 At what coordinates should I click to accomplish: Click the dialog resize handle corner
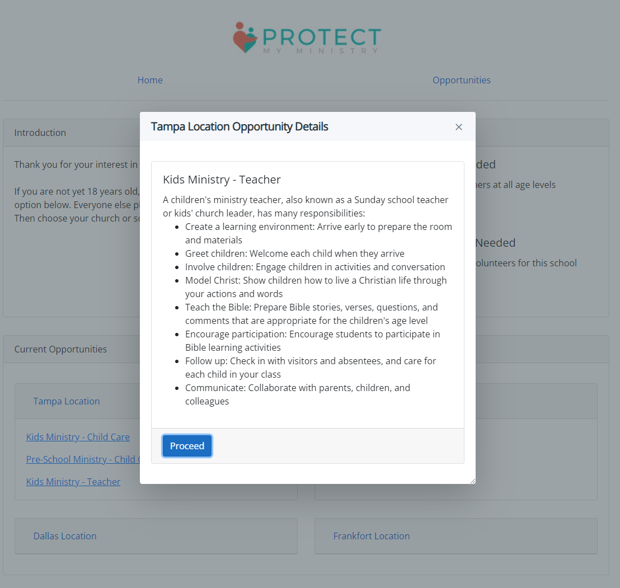[x=472, y=481]
